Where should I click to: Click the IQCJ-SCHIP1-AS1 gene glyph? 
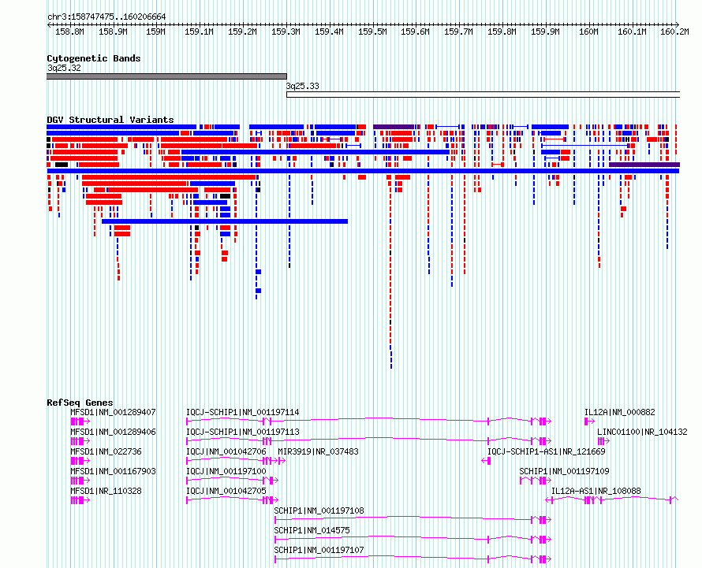(486, 461)
